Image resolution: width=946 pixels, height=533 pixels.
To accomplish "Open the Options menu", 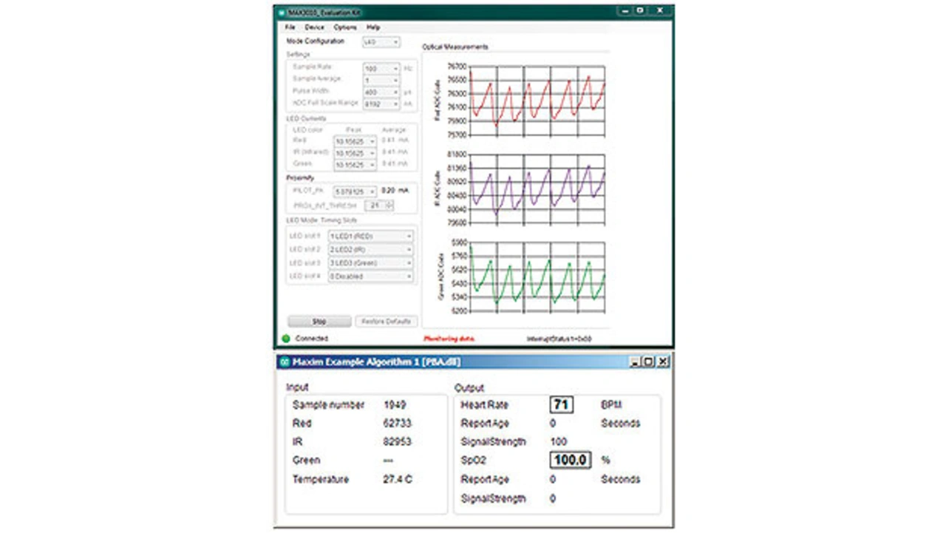I will tap(344, 27).
